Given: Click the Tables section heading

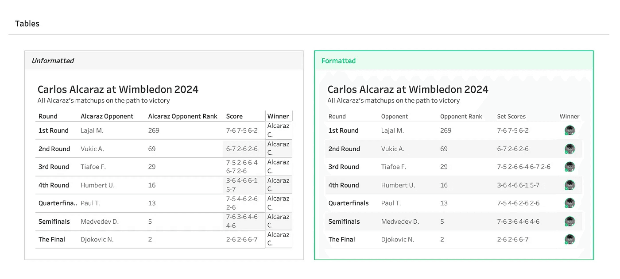Looking at the screenshot, I should point(27,24).
